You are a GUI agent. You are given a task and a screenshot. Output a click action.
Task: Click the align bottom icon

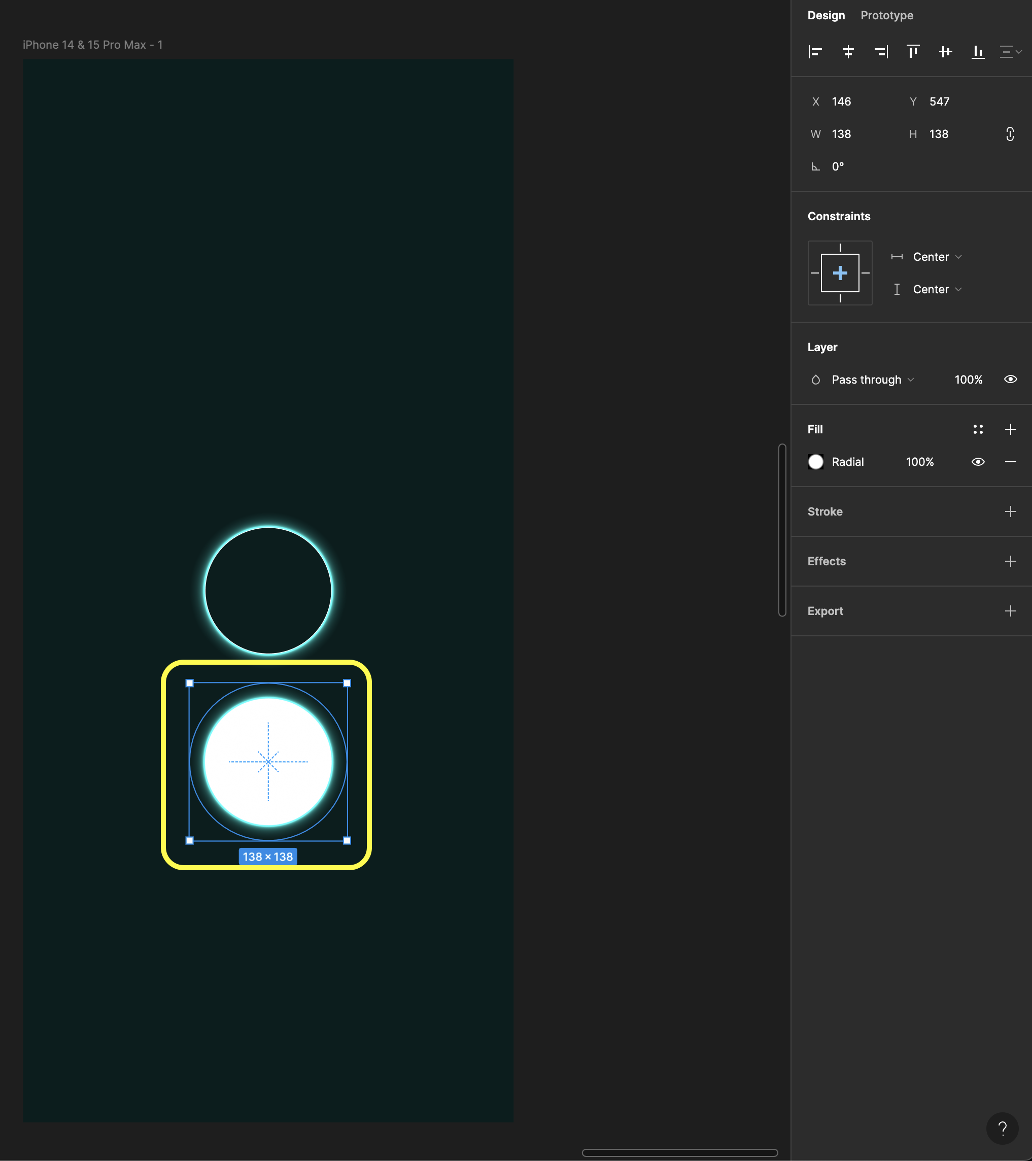coord(978,52)
